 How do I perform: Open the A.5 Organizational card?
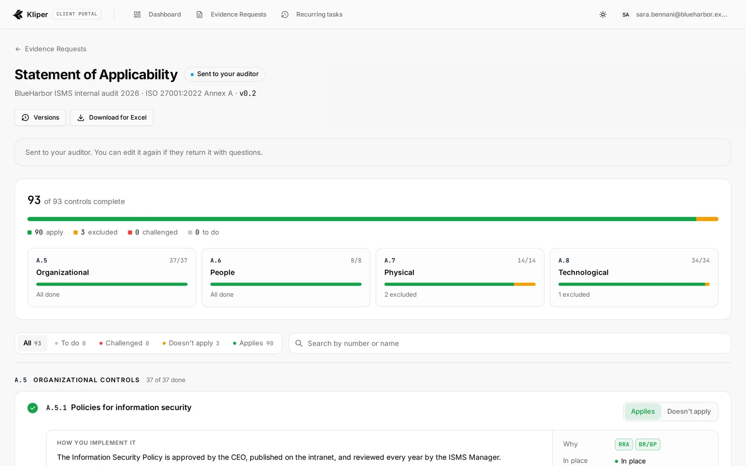(112, 278)
